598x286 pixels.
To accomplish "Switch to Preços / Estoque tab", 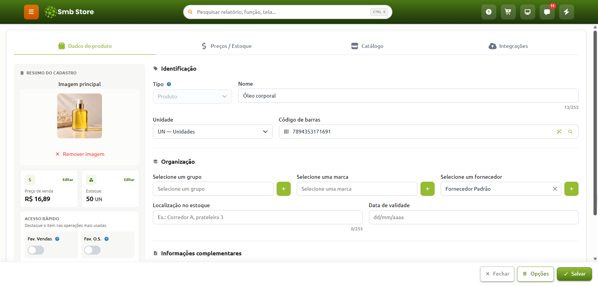I will (x=226, y=46).
